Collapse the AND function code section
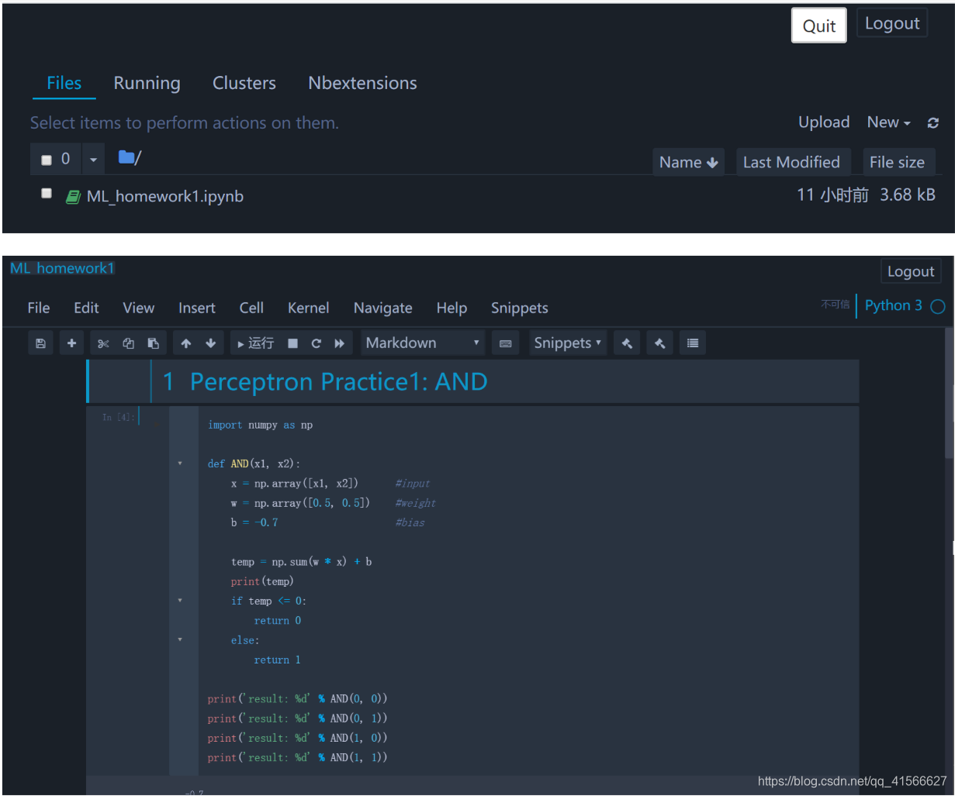The height and width of the screenshot is (796, 955). 180,463
